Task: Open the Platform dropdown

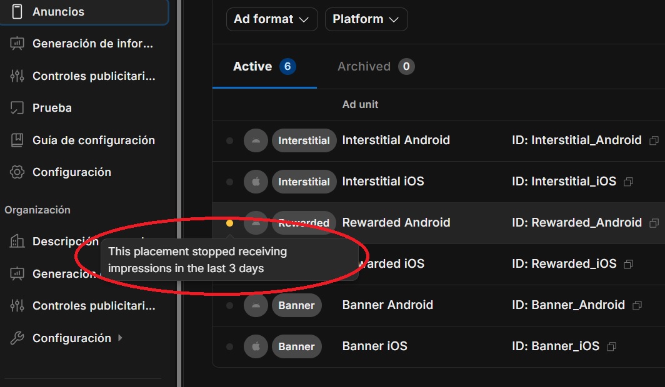Action: pos(366,19)
